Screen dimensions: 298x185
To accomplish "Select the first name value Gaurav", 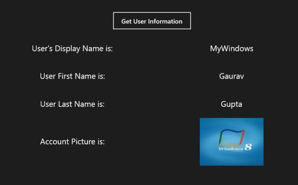I will pos(232,76).
